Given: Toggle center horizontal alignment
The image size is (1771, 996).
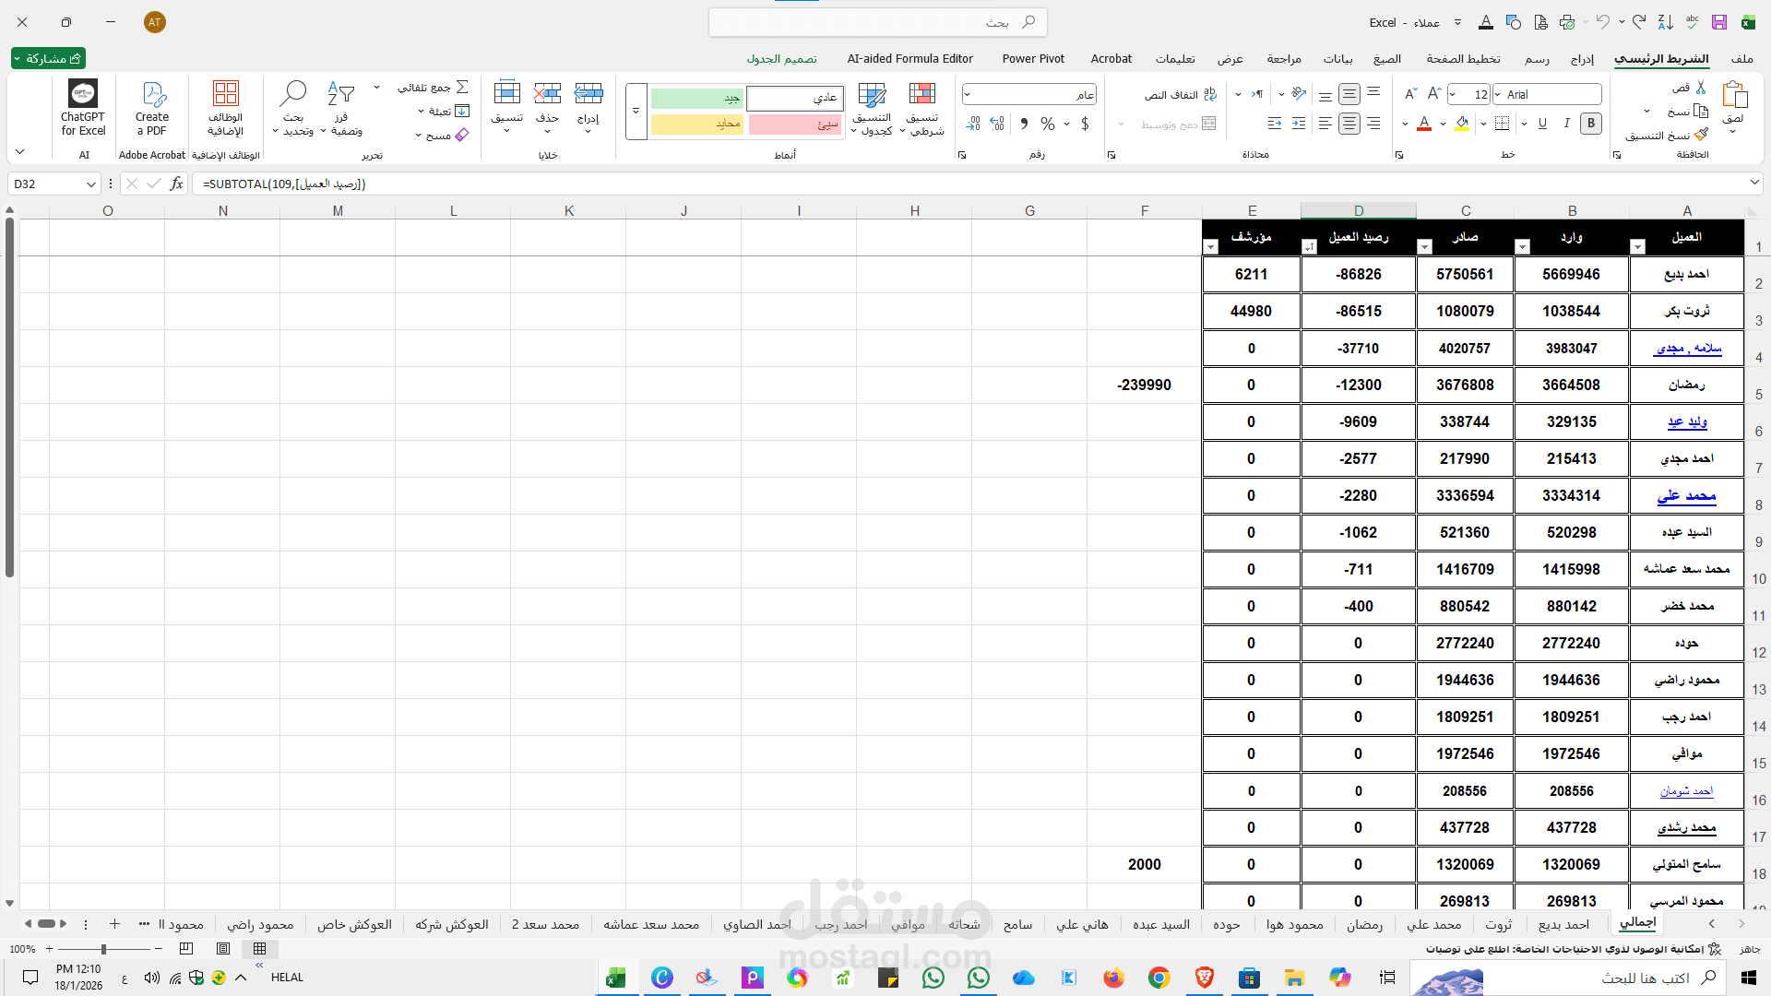Looking at the screenshot, I should pos(1349,124).
